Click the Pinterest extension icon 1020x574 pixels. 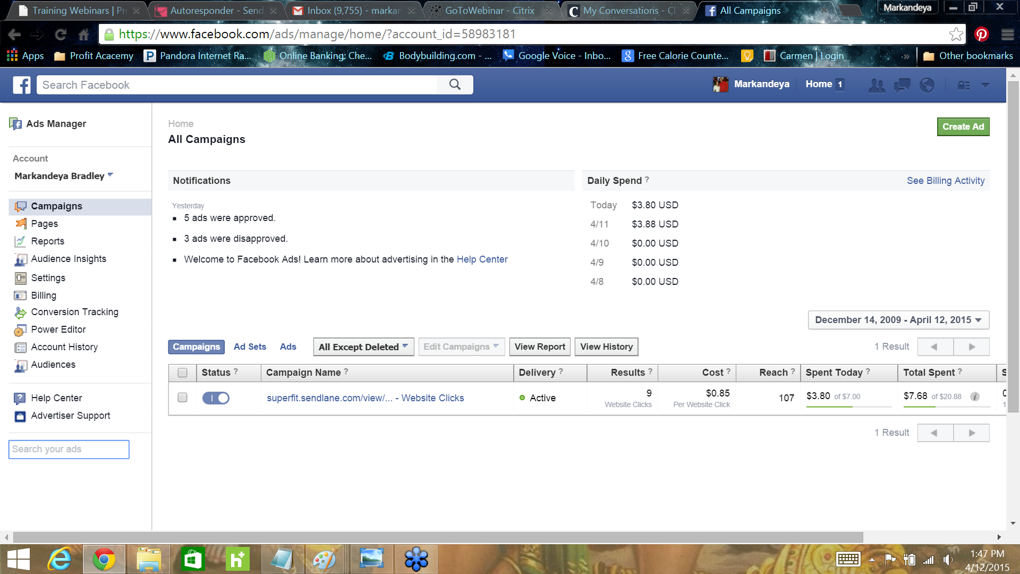coord(981,35)
